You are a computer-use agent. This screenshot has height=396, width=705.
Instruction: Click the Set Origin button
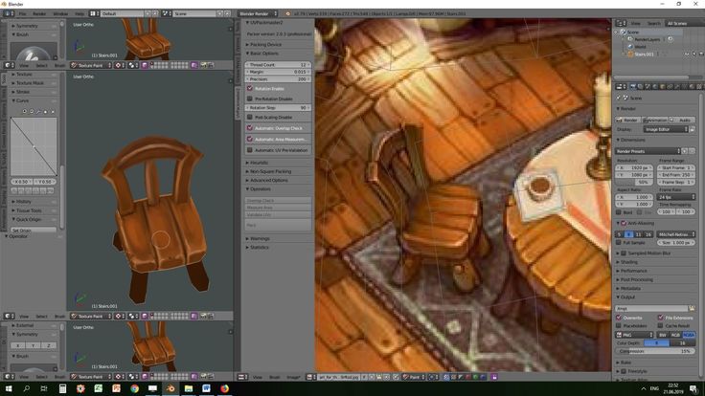(x=34, y=231)
